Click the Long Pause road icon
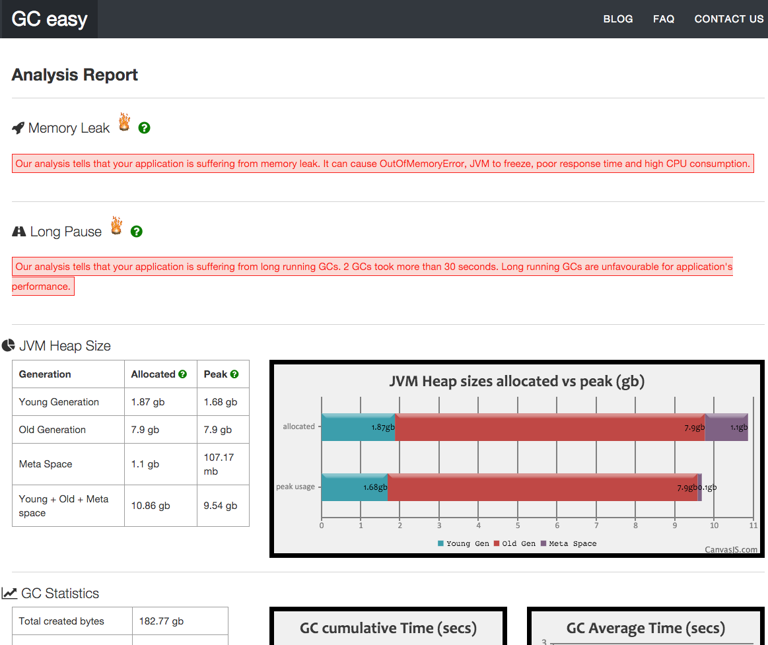This screenshot has width=768, height=645. [19, 232]
